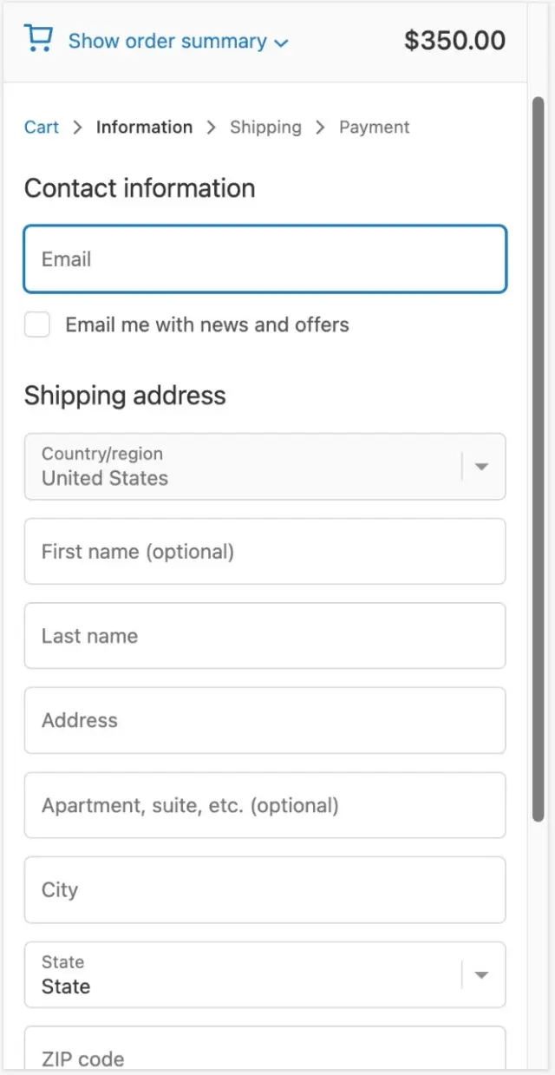
Task: Enable Email me with news and offers
Action: pos(37,325)
